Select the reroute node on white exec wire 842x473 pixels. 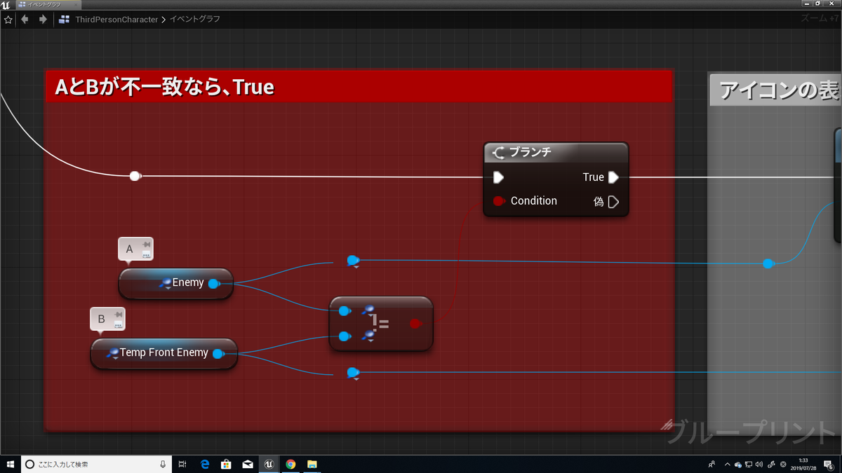point(135,176)
